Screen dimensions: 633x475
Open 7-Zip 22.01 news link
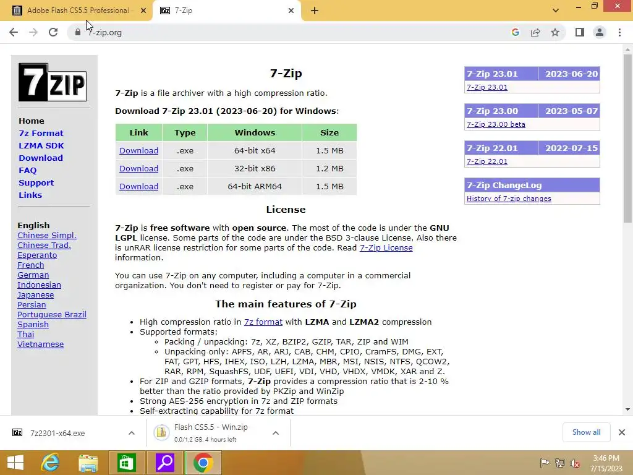[487, 161]
